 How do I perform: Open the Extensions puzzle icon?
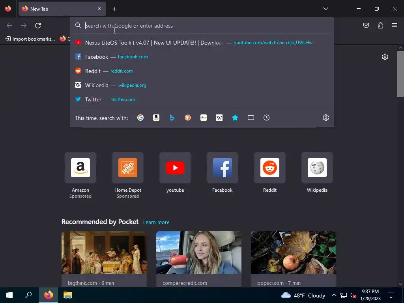(x=380, y=25)
